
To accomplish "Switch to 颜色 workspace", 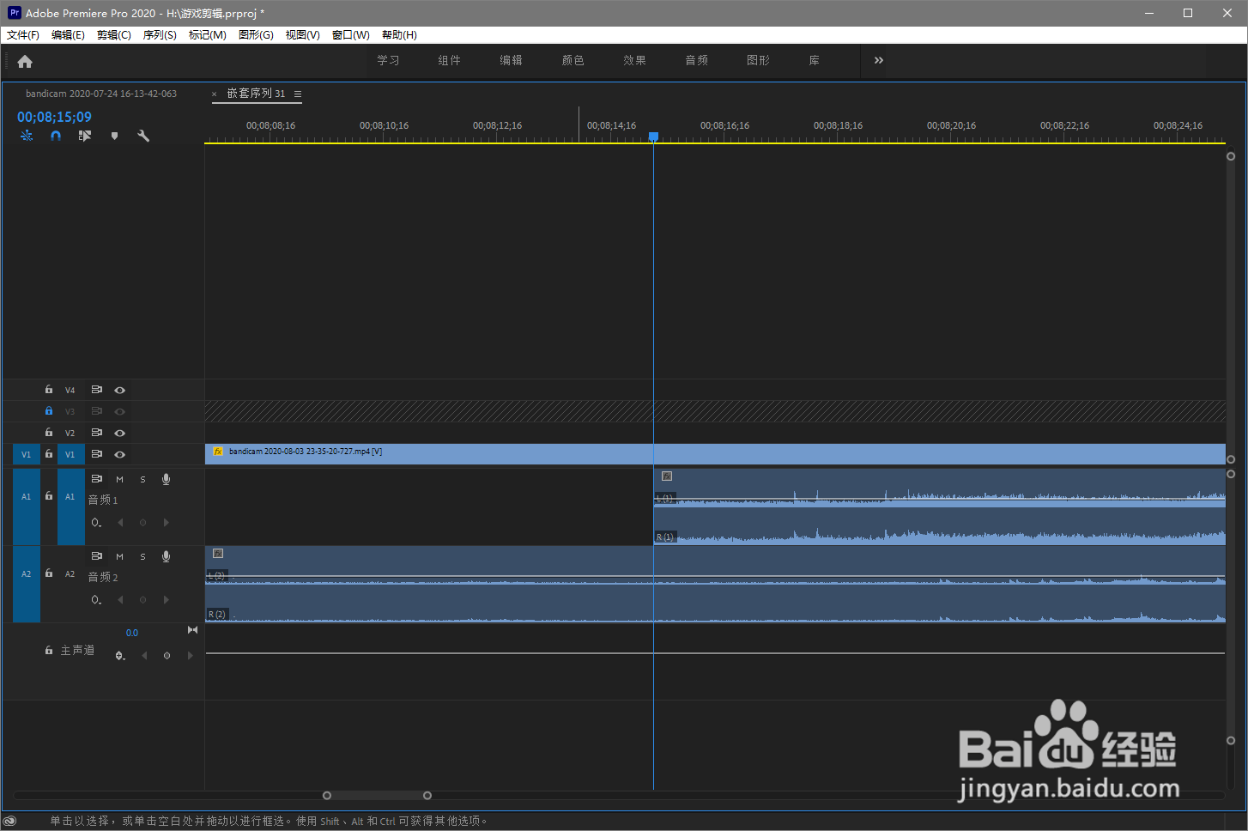I will (573, 60).
